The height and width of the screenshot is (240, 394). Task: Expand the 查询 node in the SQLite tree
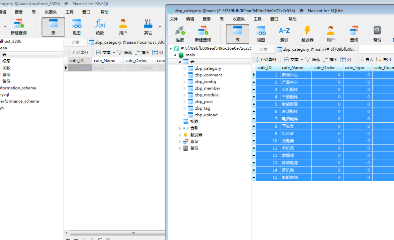pyautogui.click(x=180, y=142)
